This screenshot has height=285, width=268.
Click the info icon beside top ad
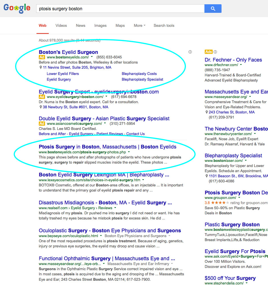(x=190, y=52)
